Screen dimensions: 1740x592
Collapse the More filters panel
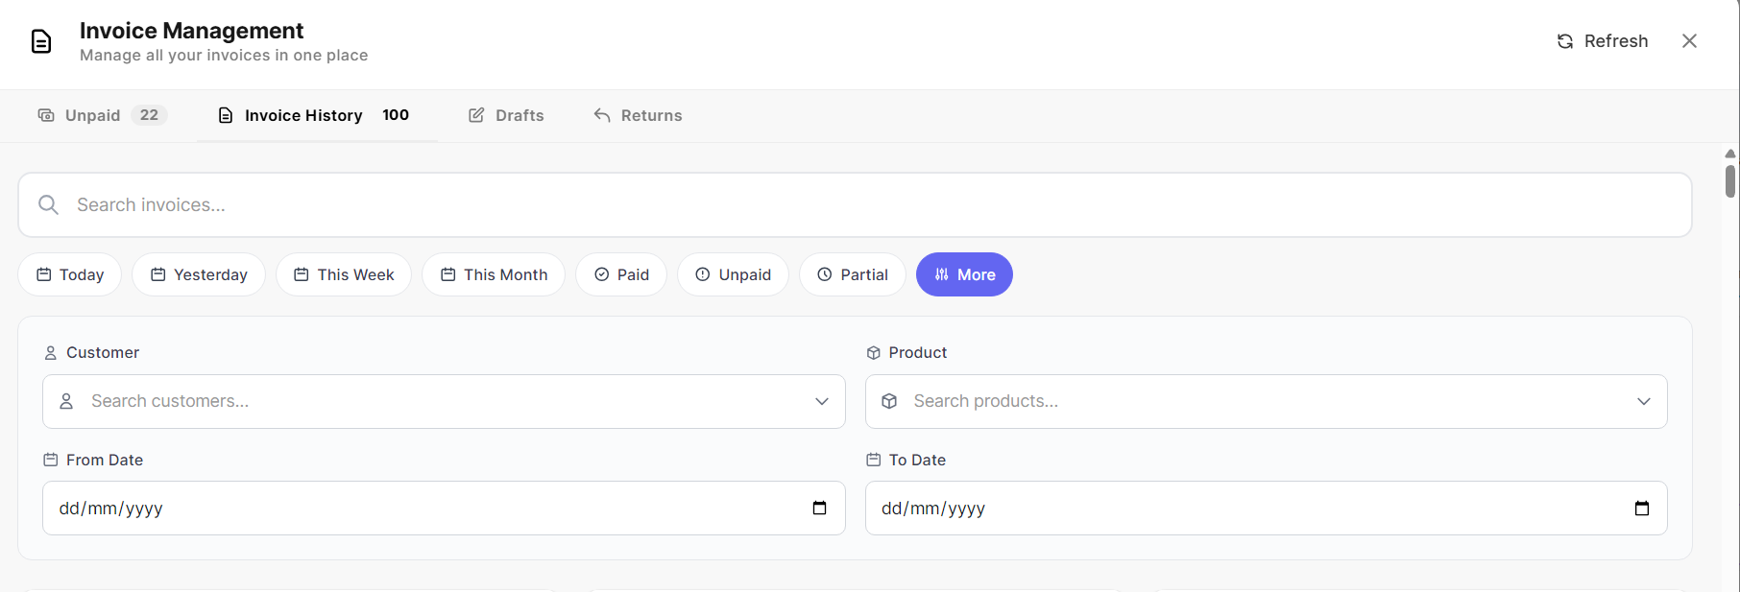964,274
